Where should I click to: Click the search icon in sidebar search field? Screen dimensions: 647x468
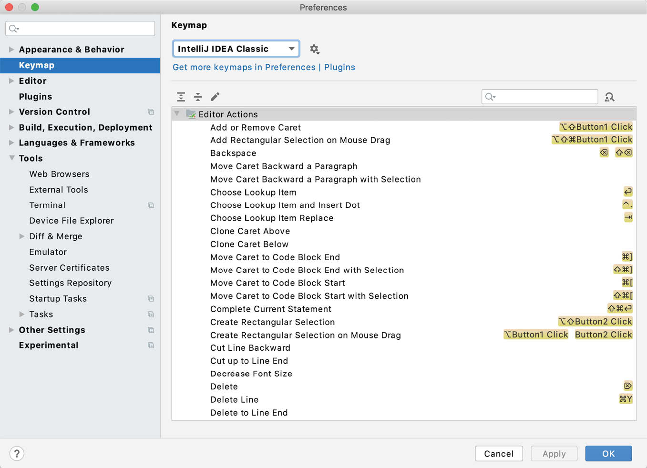14,29
